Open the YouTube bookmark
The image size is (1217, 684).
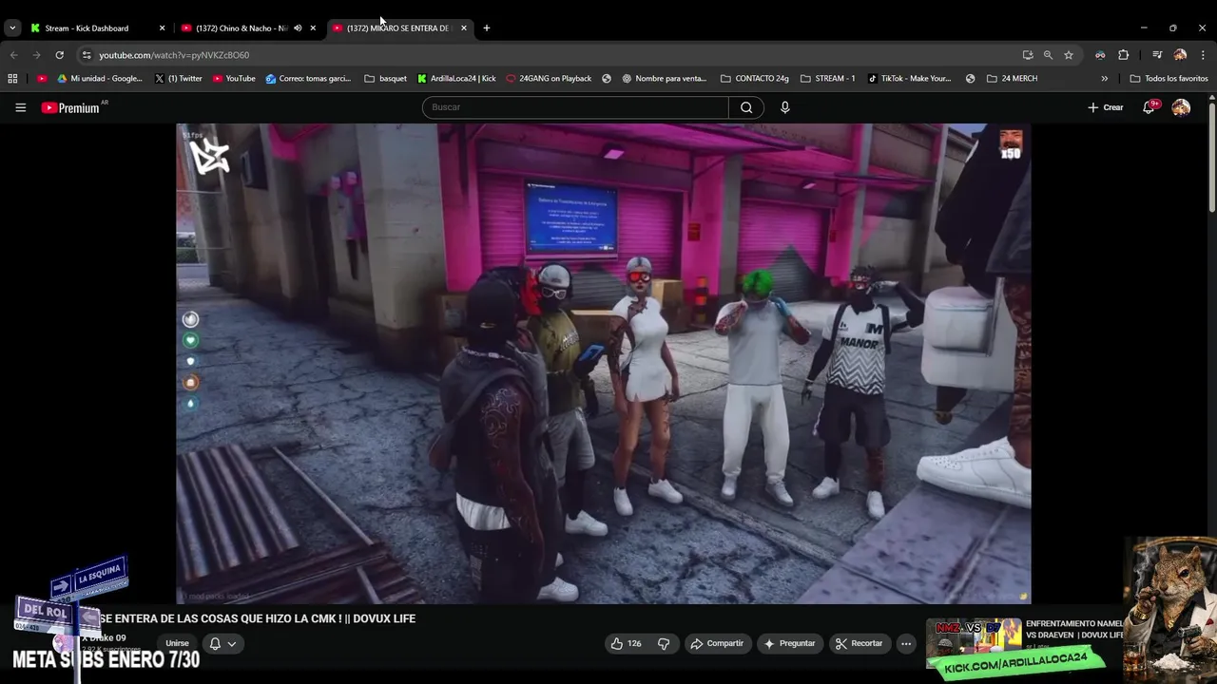tap(234, 79)
